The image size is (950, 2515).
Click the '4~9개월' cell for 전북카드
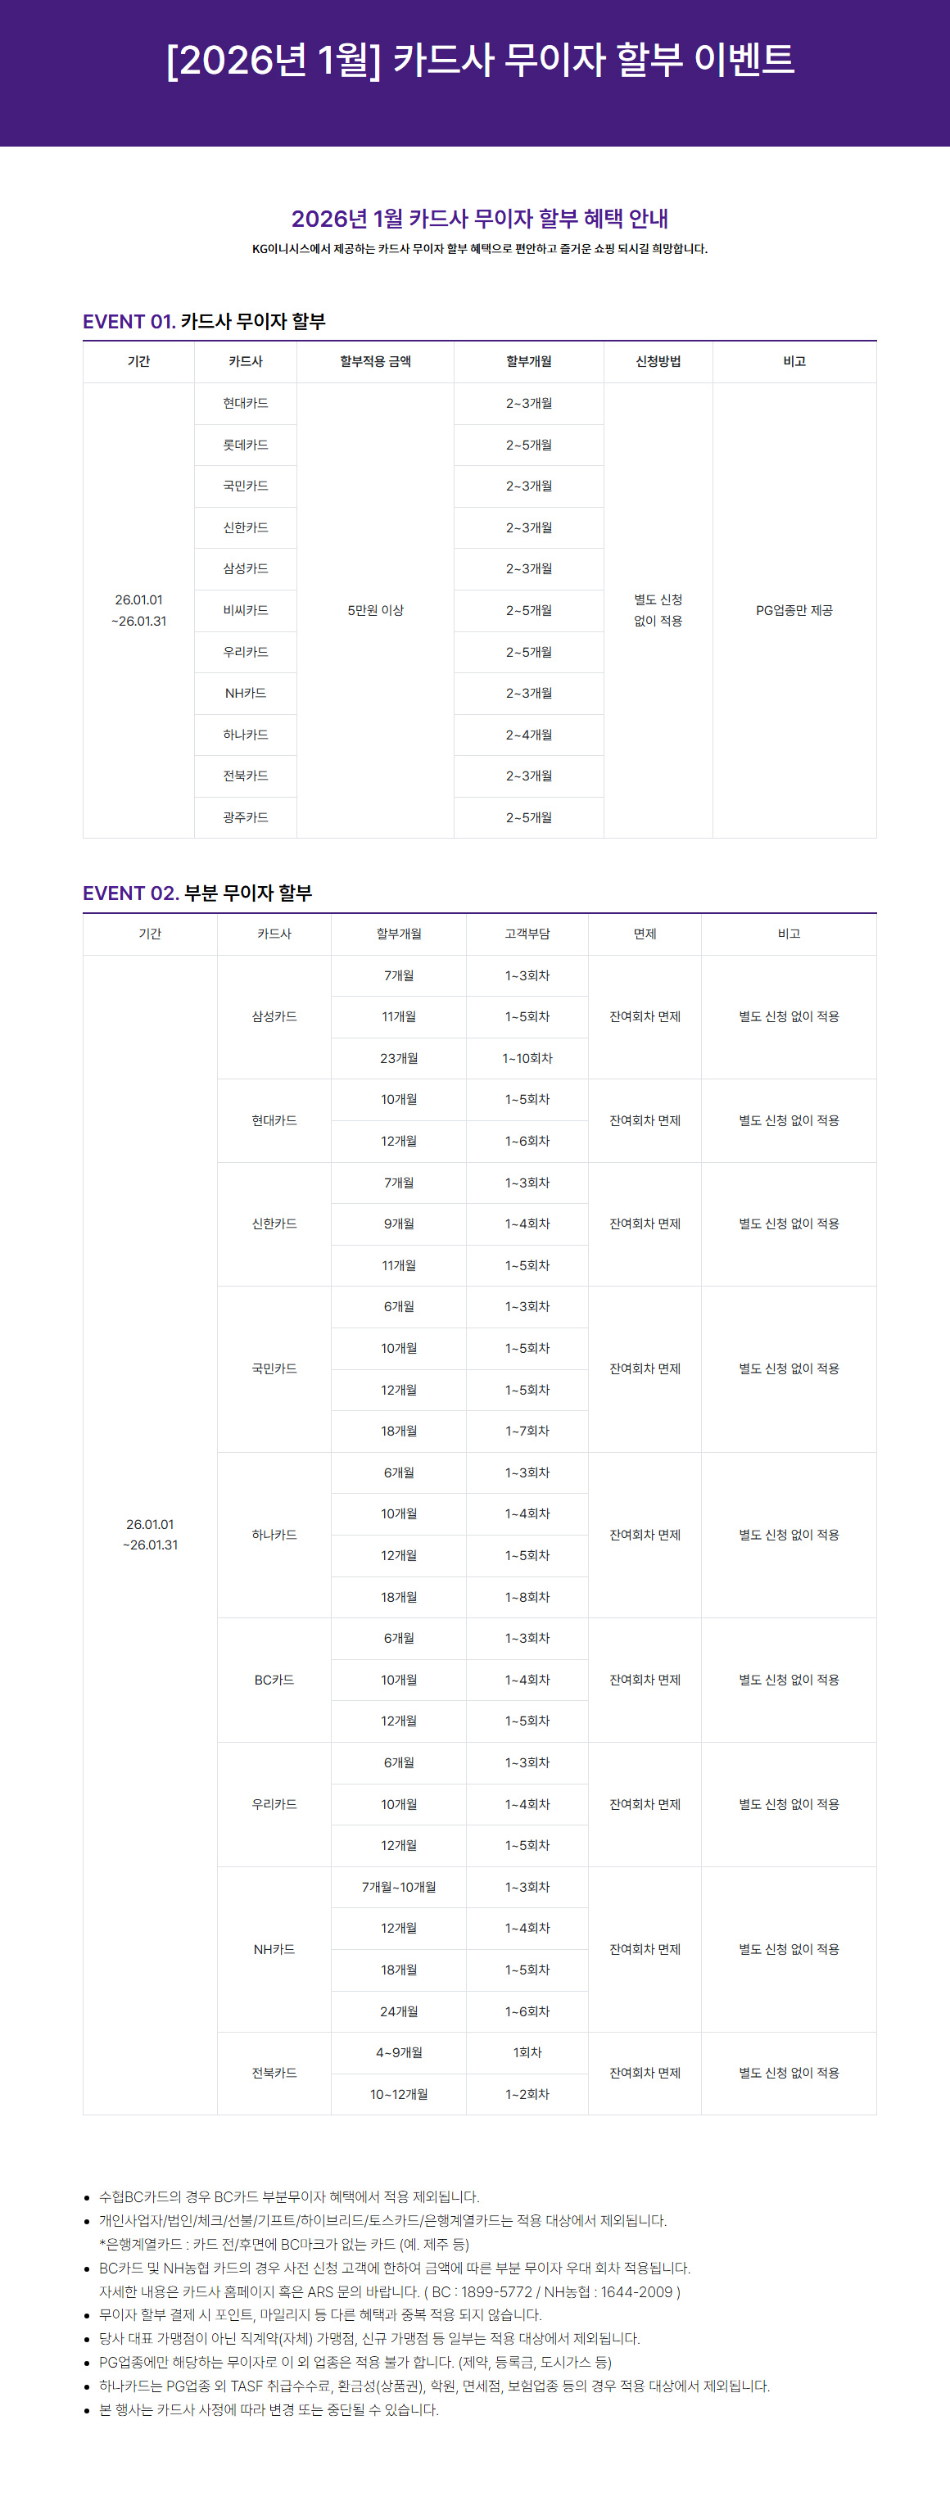tap(398, 2052)
